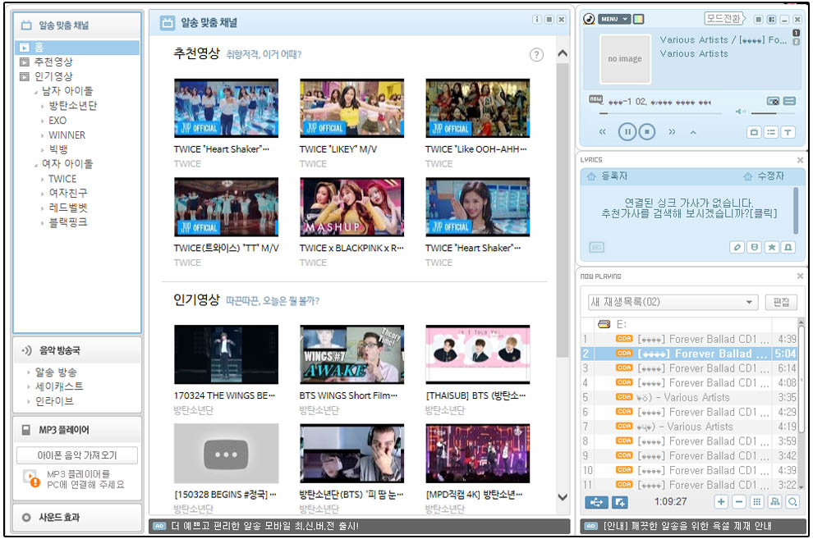Open the skin color palette icon
This screenshot has height=539, width=813.
pos(639,19)
